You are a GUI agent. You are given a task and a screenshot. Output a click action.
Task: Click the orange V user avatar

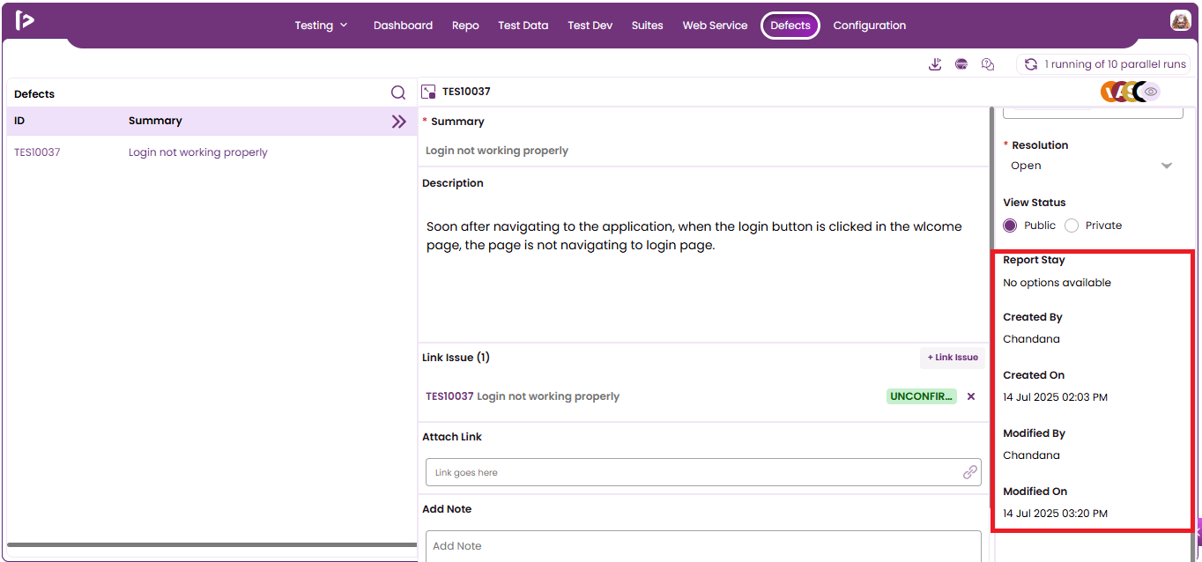1109,92
